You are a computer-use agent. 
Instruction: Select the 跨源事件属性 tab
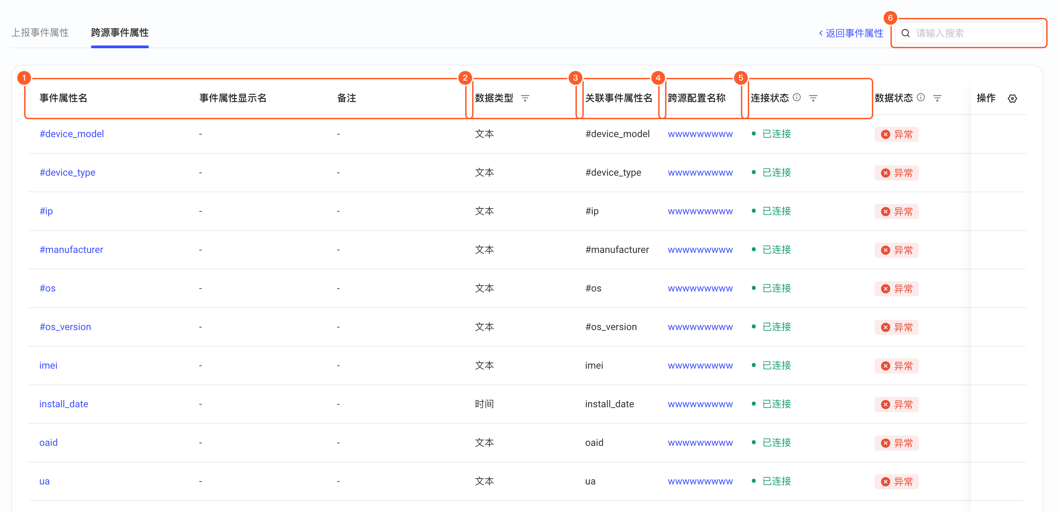coord(120,32)
